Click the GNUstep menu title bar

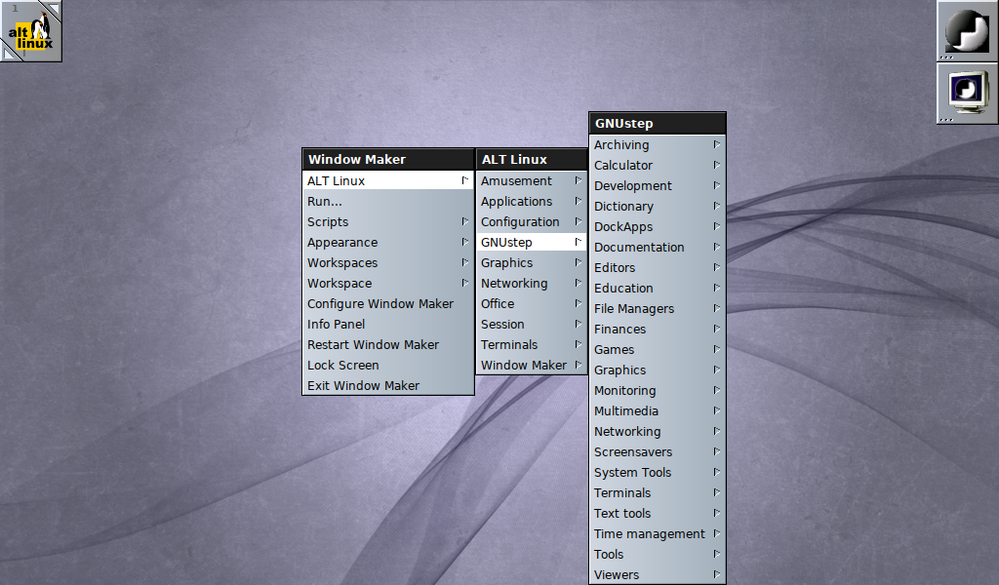pos(658,124)
